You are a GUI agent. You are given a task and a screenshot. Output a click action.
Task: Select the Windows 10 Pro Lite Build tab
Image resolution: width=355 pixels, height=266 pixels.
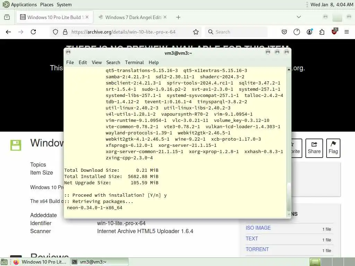pos(54,17)
